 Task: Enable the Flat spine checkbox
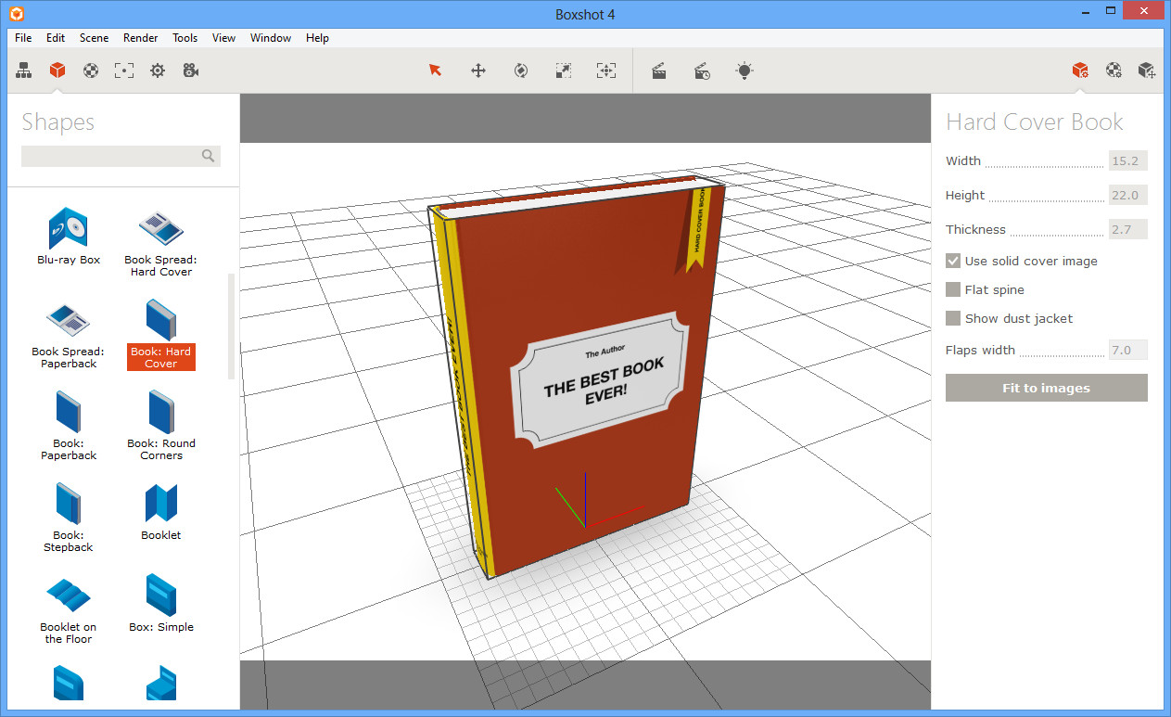(953, 290)
